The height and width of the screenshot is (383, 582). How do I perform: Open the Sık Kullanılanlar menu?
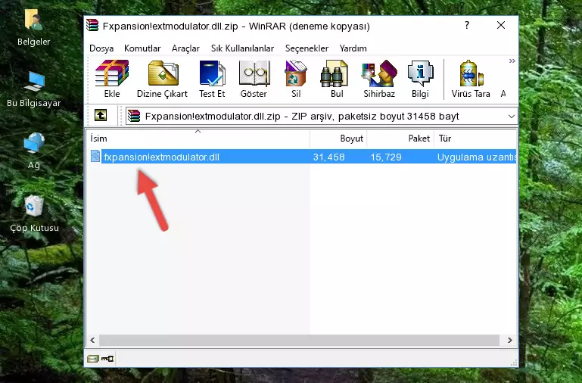coord(242,48)
